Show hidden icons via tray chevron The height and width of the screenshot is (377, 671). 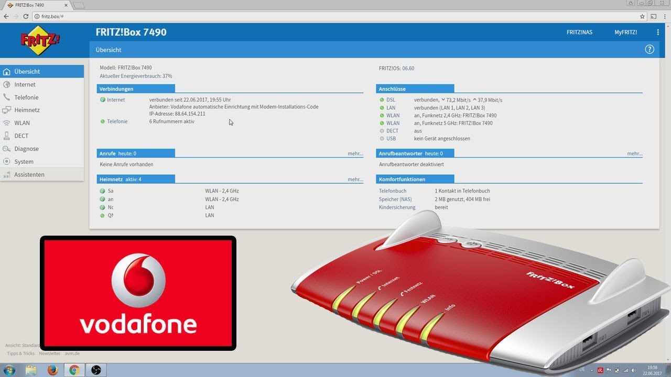[591, 370]
